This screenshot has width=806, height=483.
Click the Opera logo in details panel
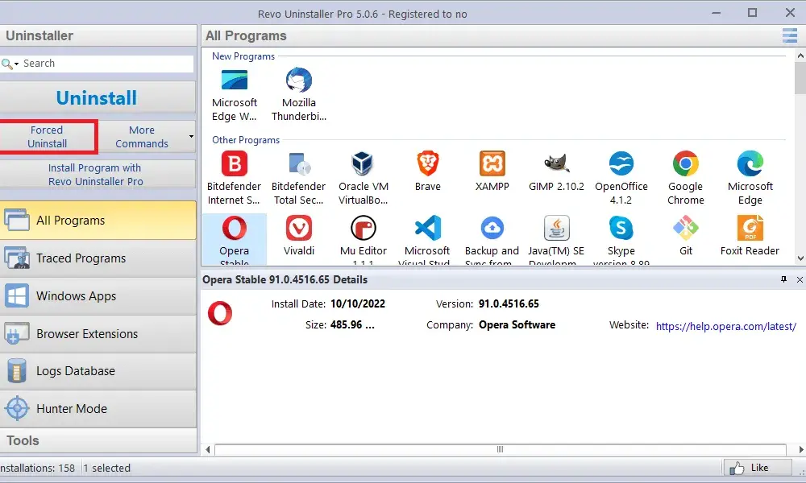point(220,314)
